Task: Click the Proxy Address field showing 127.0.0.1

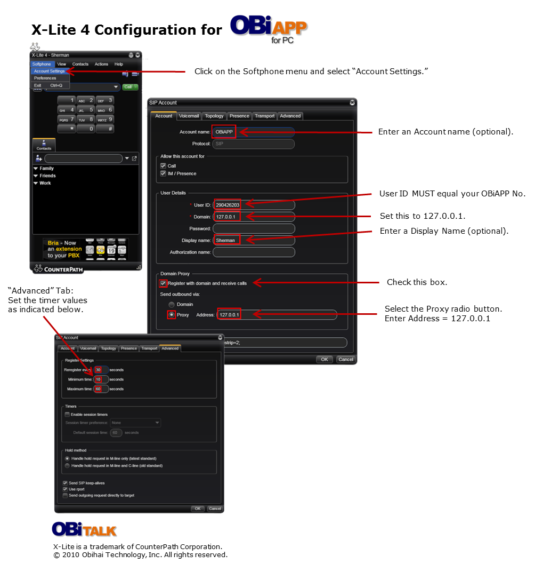Action: pyautogui.click(x=277, y=315)
